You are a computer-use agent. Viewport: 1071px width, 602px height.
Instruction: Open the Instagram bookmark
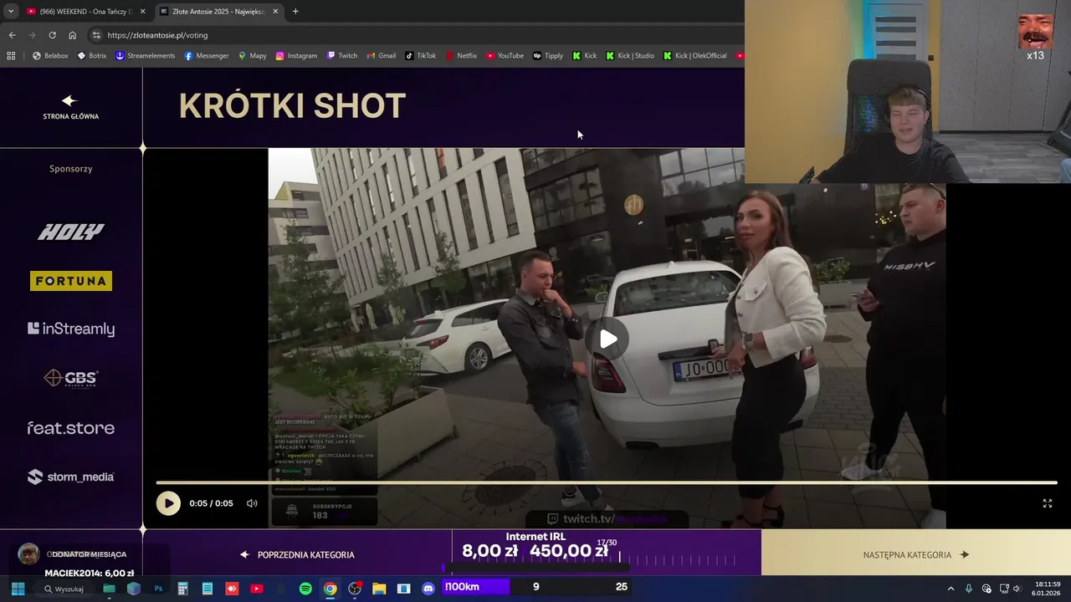click(296, 56)
